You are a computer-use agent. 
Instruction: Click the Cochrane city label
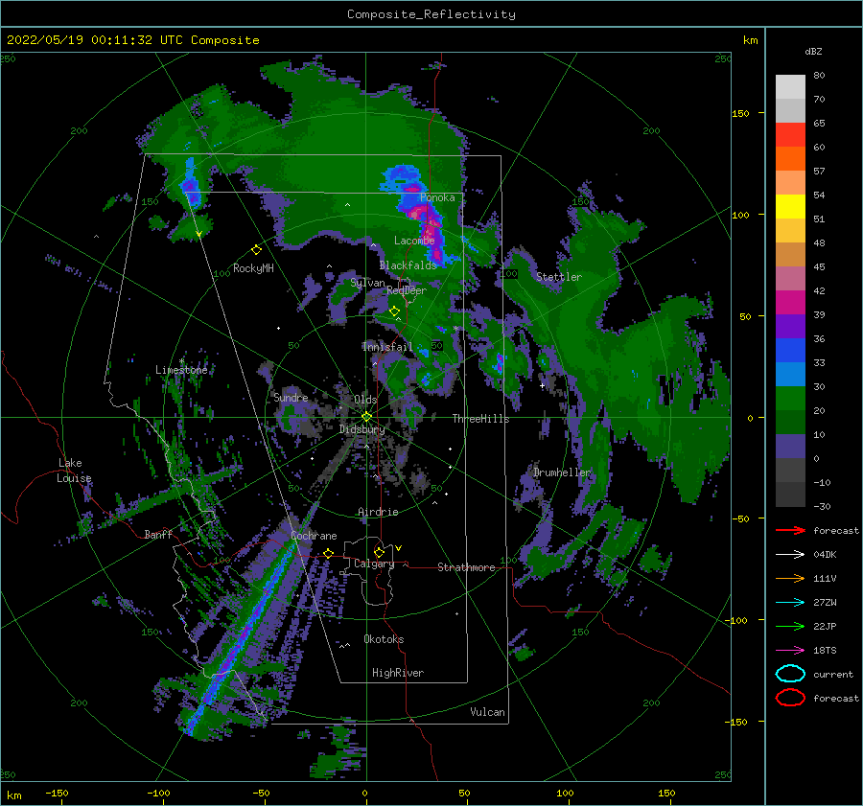pos(314,536)
